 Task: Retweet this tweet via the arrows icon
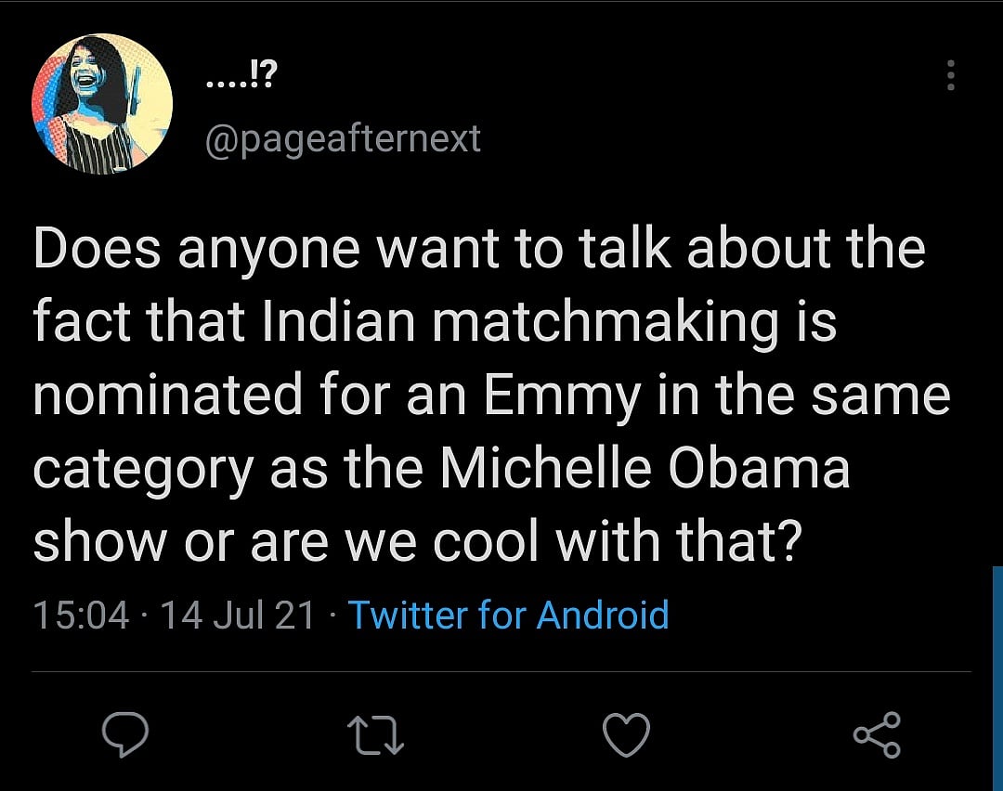pos(377,736)
